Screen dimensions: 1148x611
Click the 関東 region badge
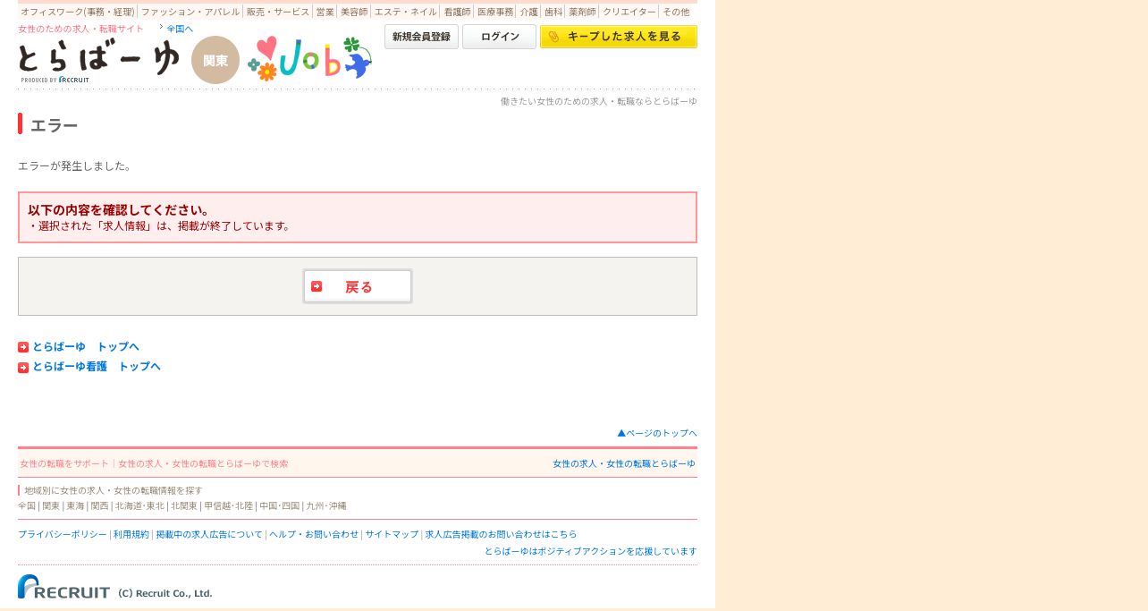215,60
